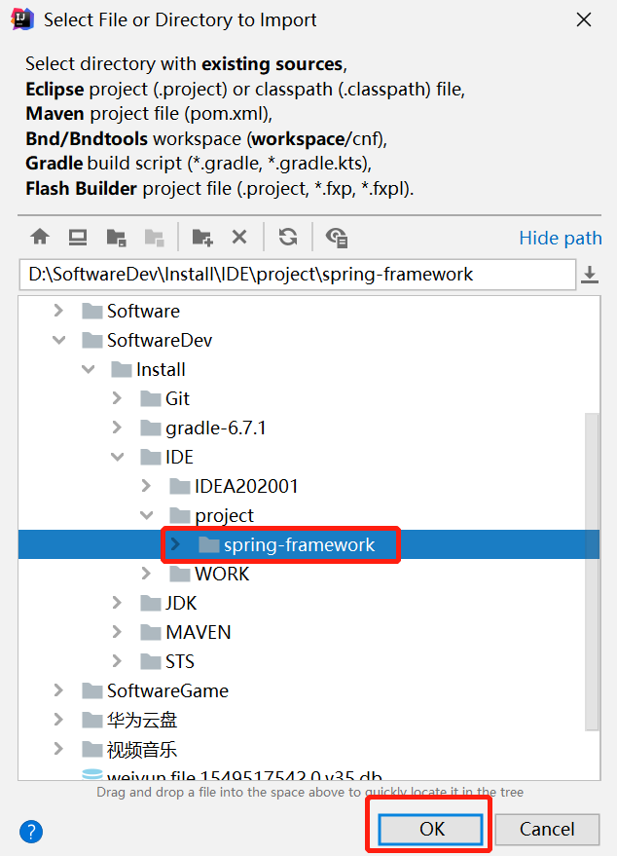Collapse the SoftwareDev folder
Viewport: 617px width, 856px height.
coord(59,340)
